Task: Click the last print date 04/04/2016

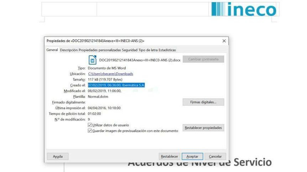Action: coord(104,108)
